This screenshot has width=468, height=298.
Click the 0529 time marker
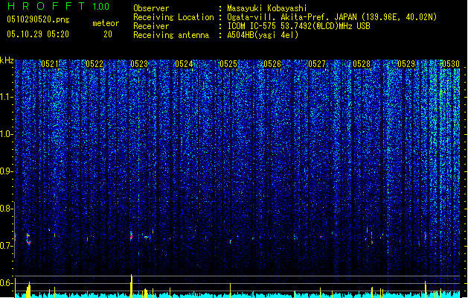point(406,64)
